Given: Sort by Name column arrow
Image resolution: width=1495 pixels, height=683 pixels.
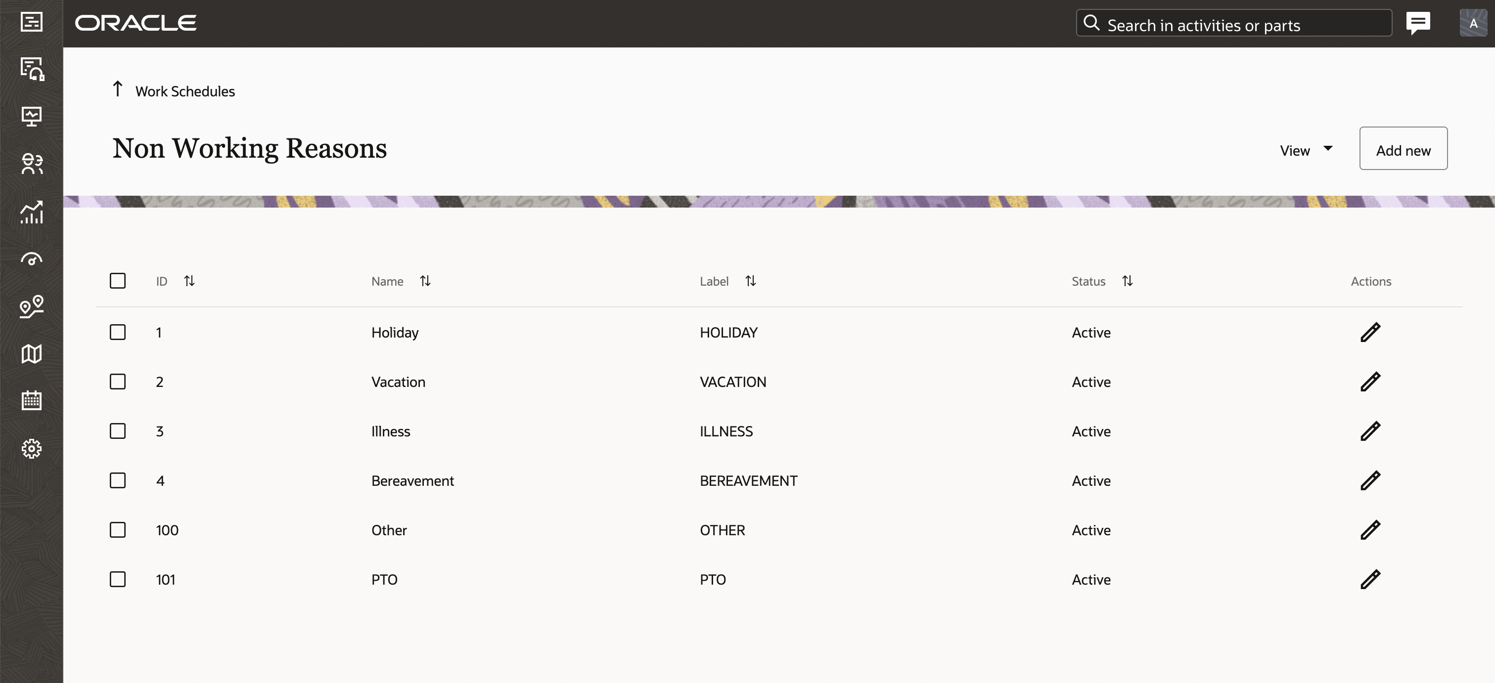Looking at the screenshot, I should [425, 280].
